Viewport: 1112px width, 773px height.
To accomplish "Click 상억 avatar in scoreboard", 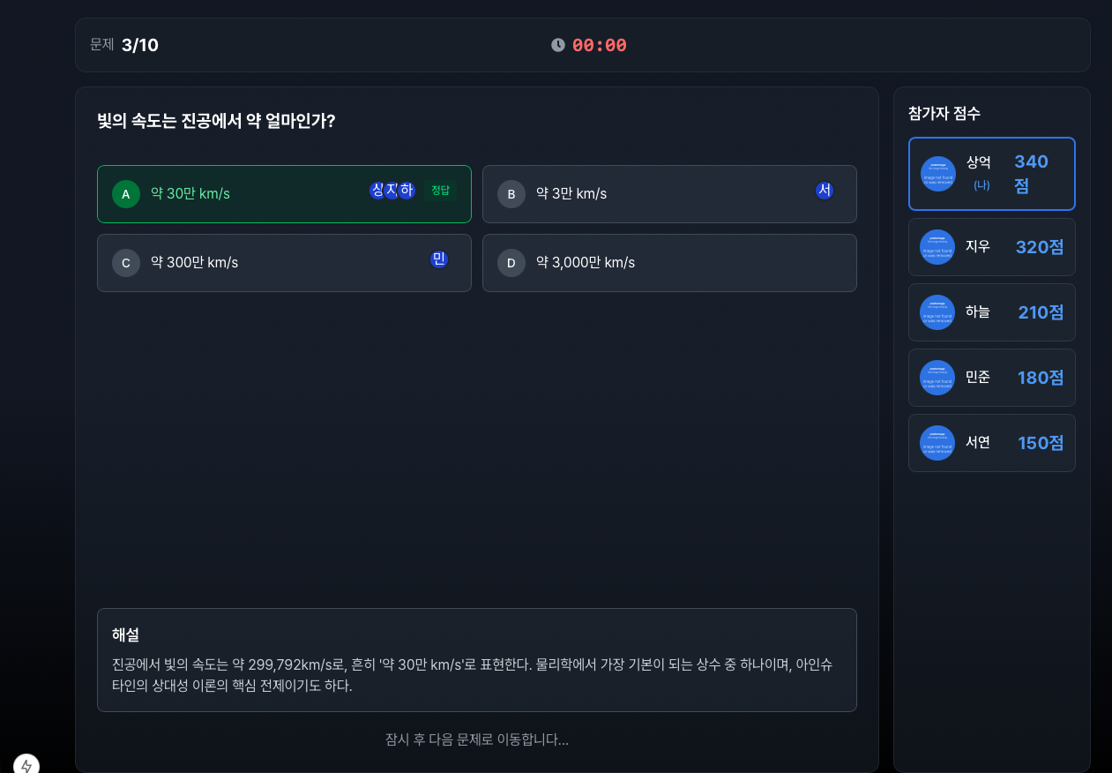I will [937, 174].
